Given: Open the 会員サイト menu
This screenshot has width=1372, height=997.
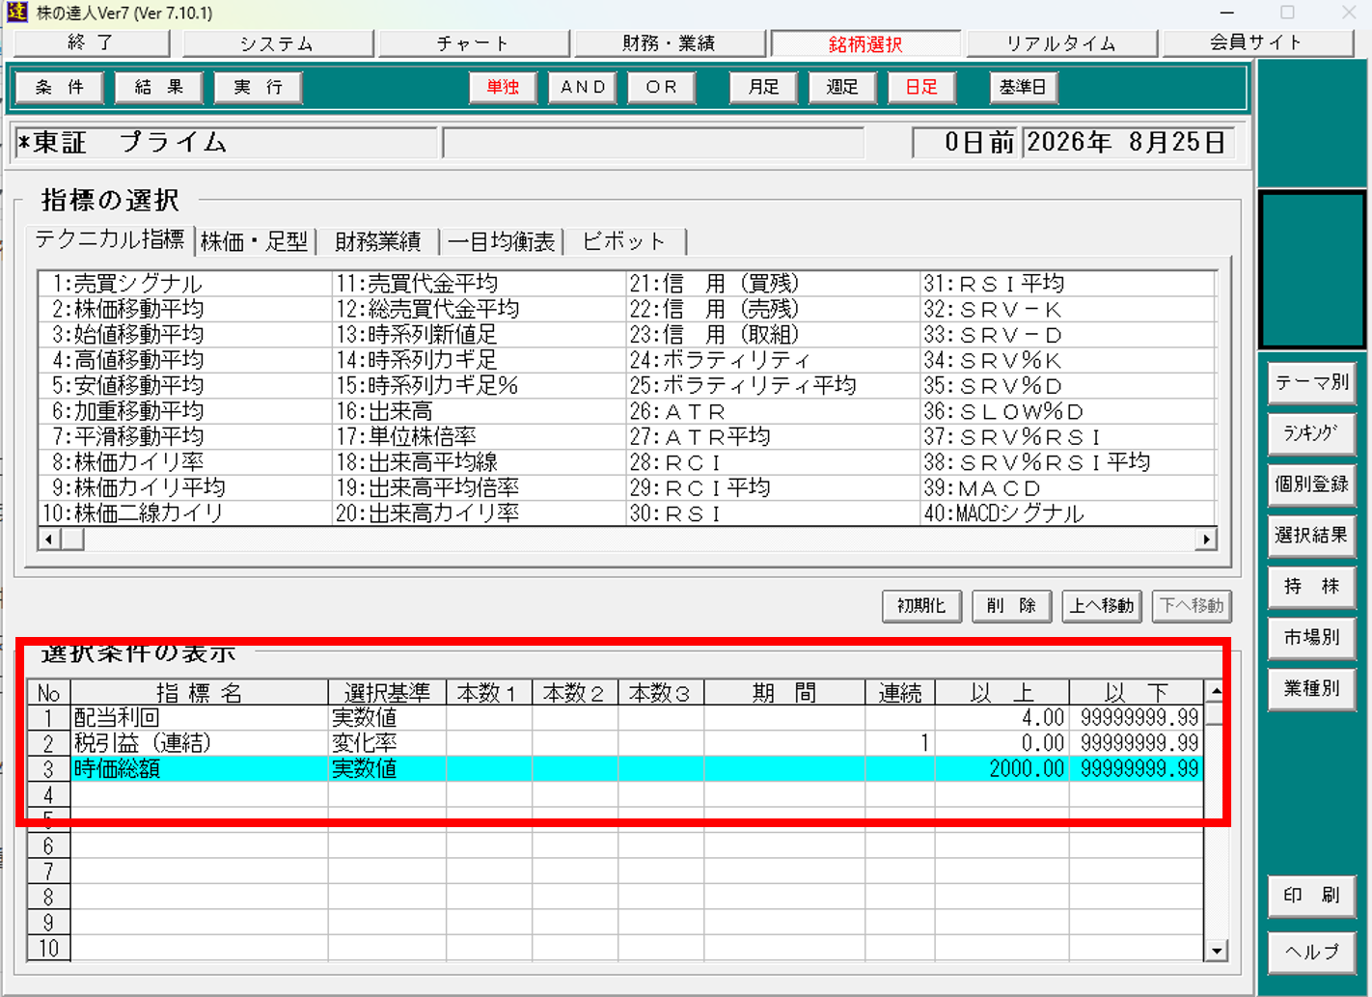Looking at the screenshot, I should pyautogui.click(x=1257, y=43).
